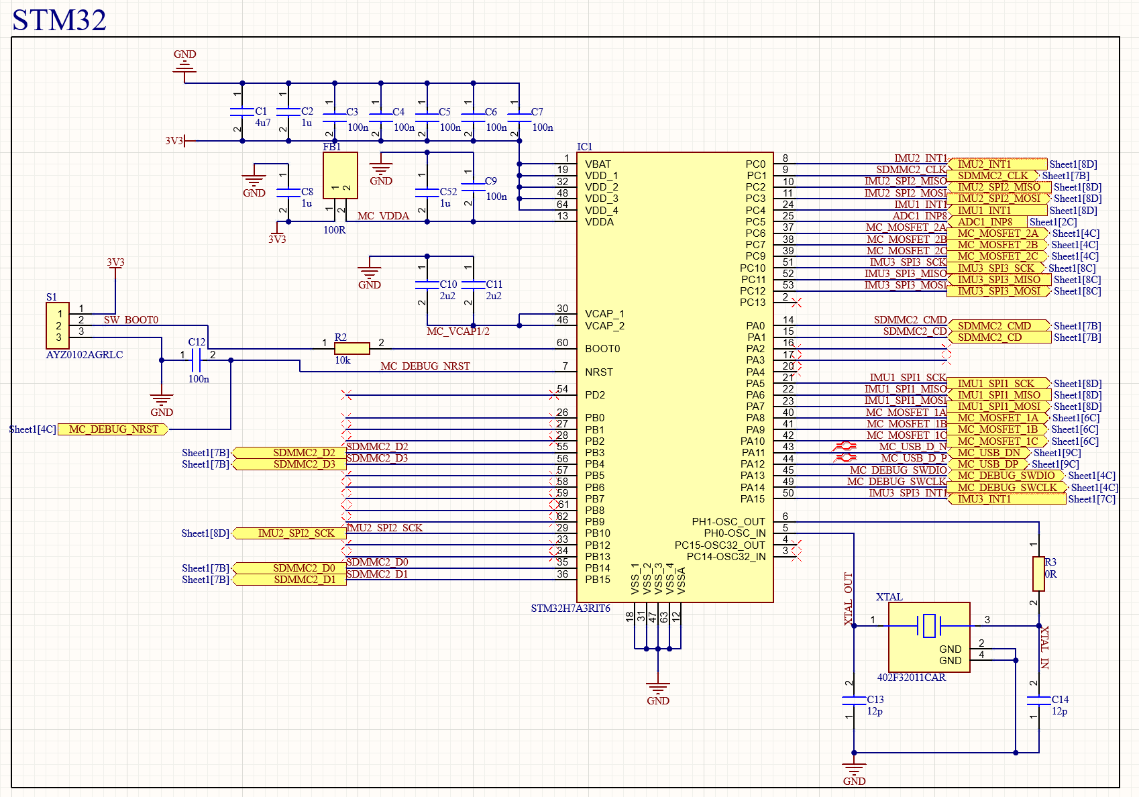Click the ADC1_INP8 port
This screenshot has width=1139, height=797.
click(x=986, y=222)
